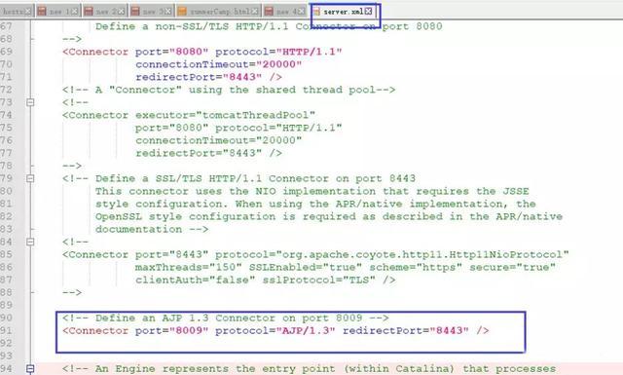Viewport: 623px width, 375px height.
Task: Collapse the Engine comment fold at line 94
Action: coord(30,368)
